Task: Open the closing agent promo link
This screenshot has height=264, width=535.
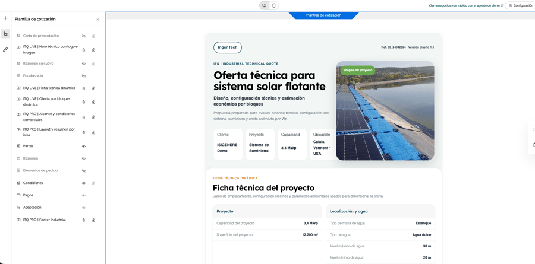Action: [466, 6]
